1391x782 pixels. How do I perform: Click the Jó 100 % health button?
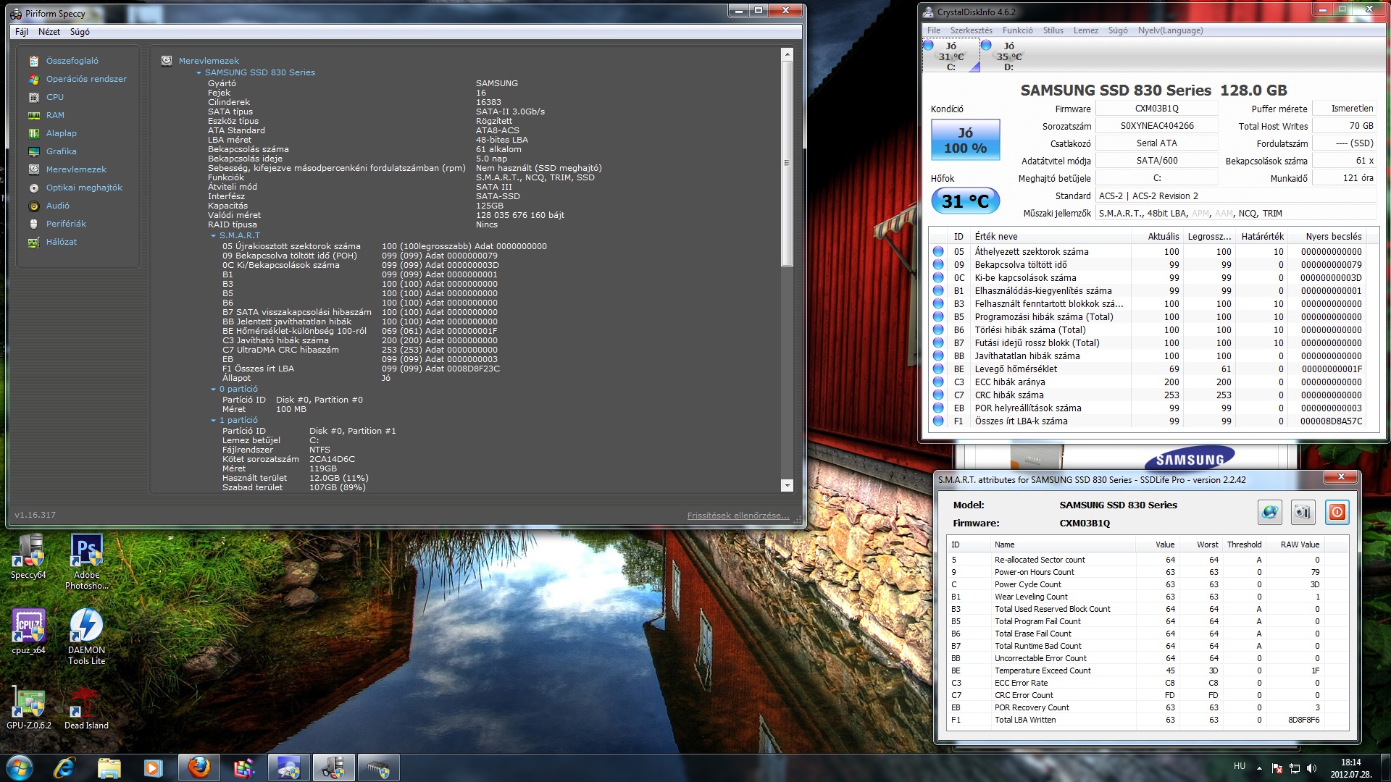pyautogui.click(x=965, y=140)
